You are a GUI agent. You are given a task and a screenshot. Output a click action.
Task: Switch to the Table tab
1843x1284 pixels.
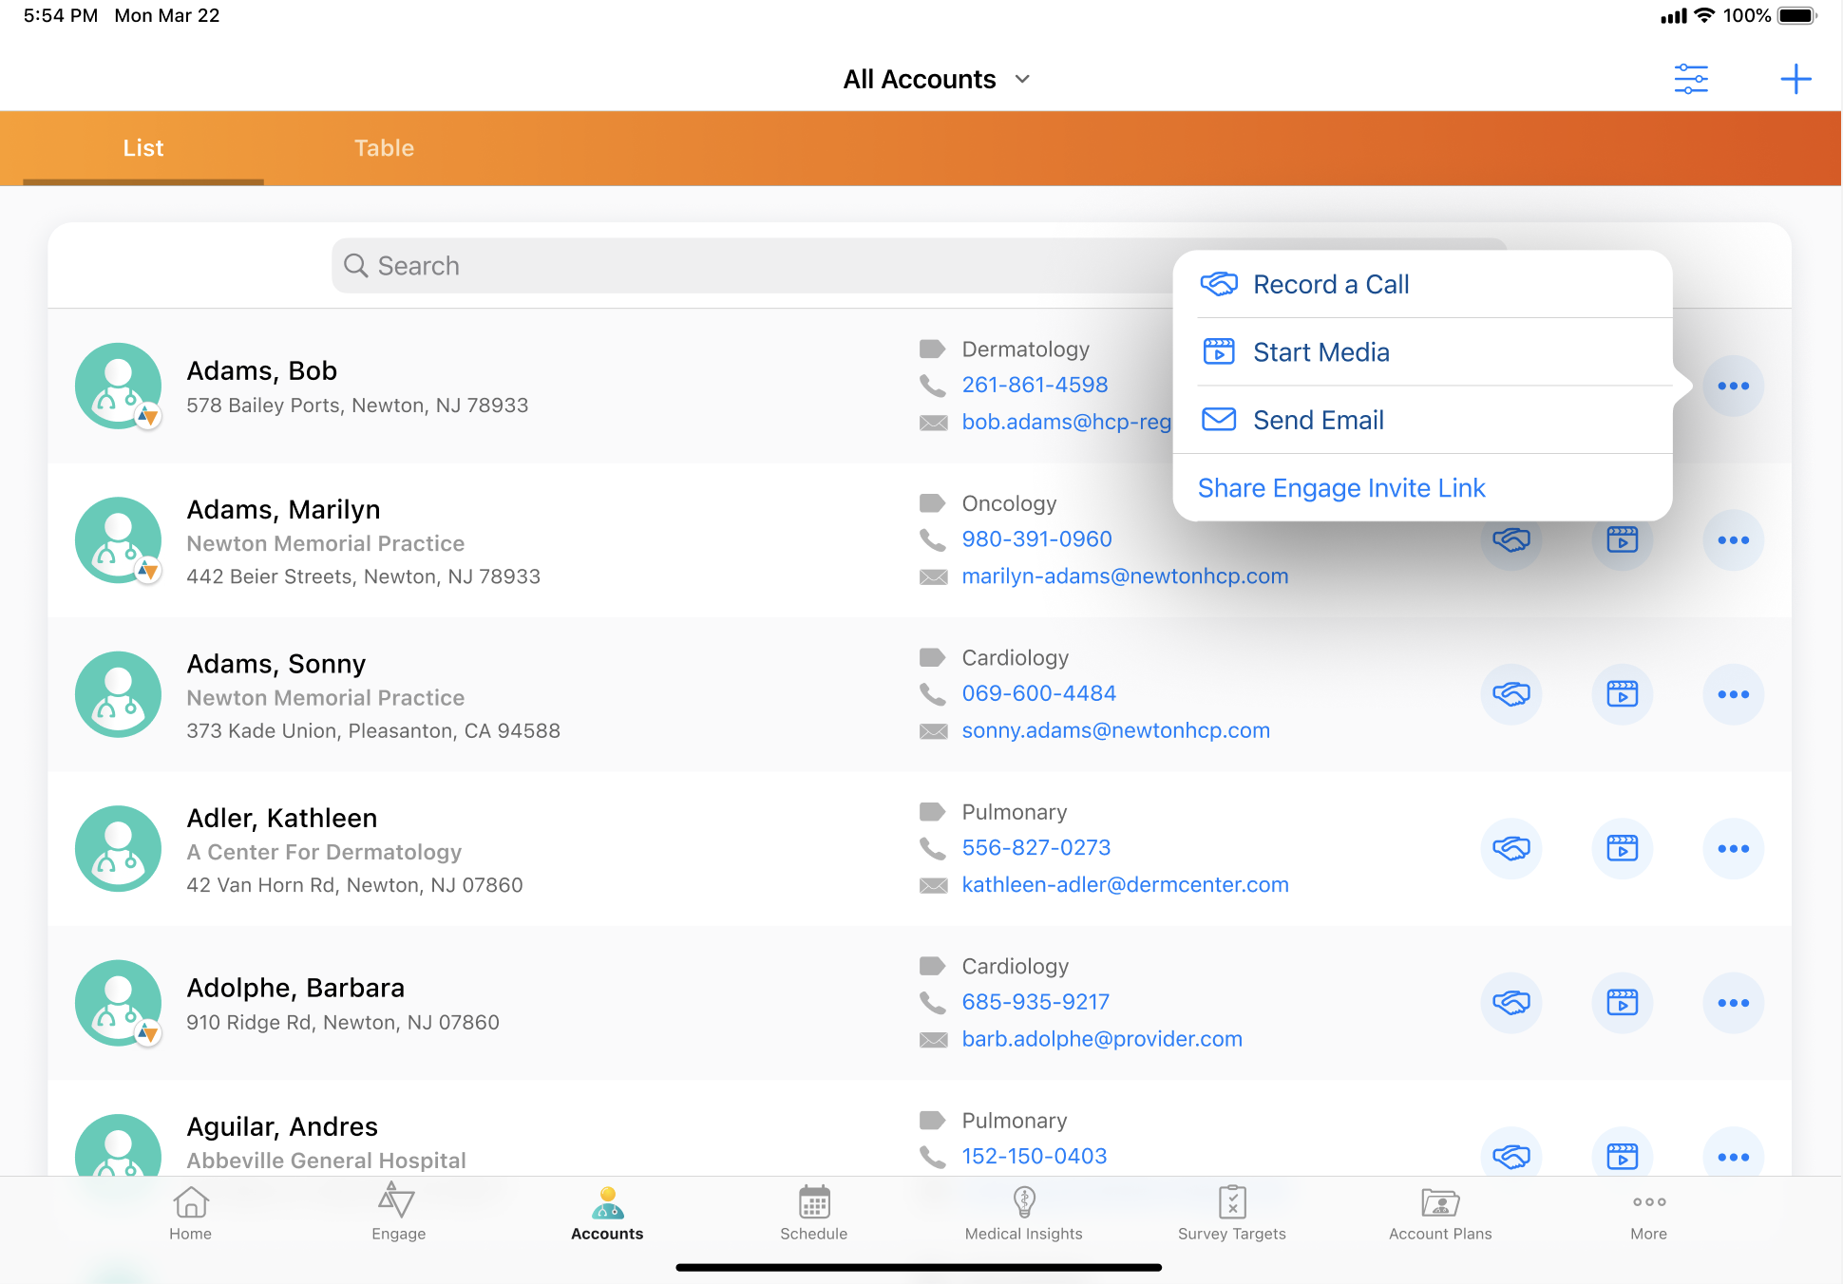(x=384, y=148)
